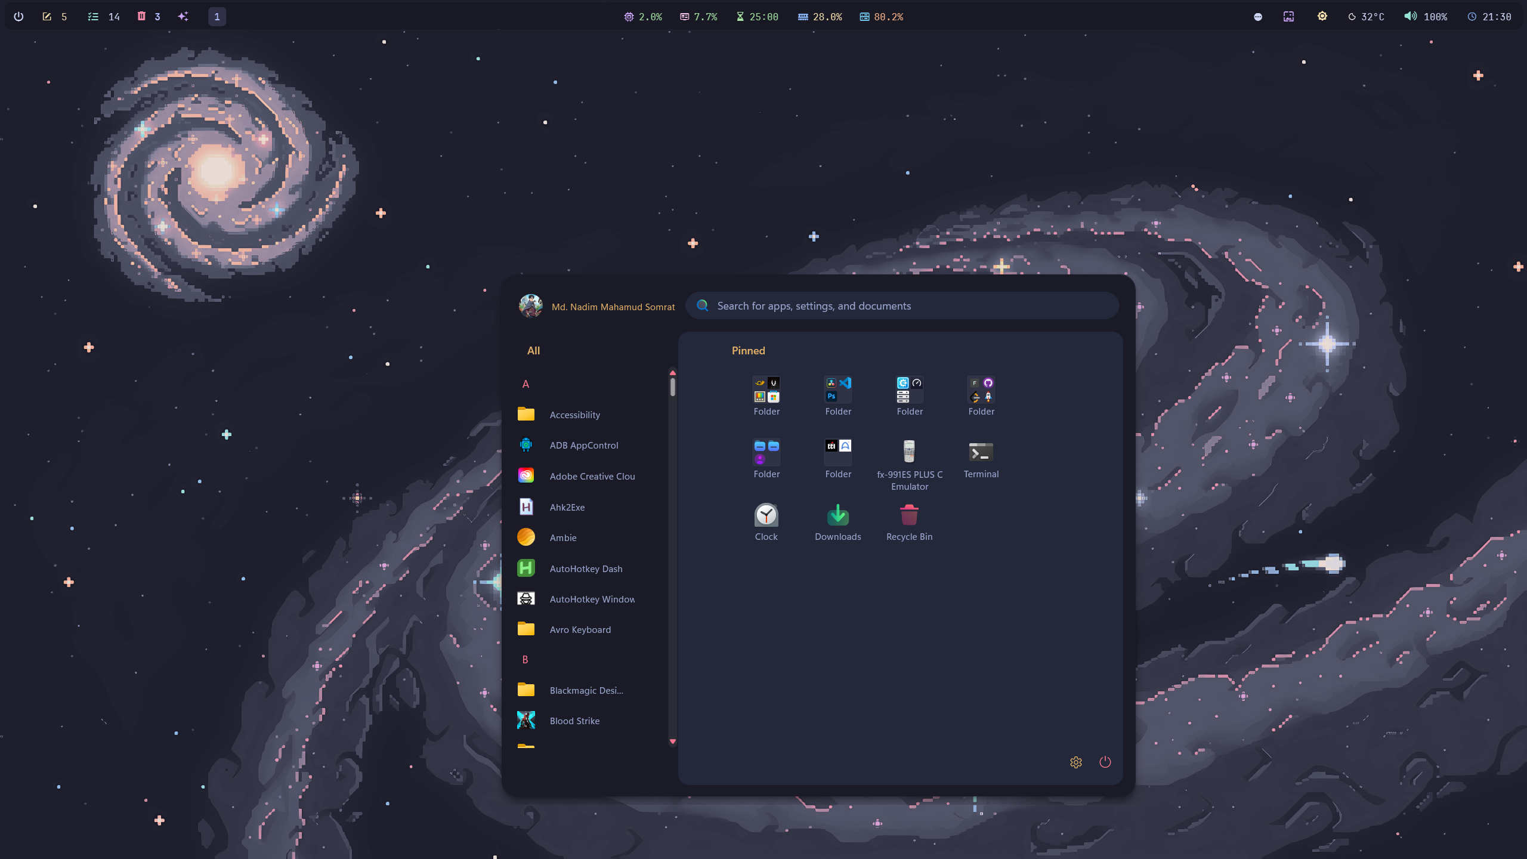The image size is (1527, 859).
Task: Open the task list widget showing 14
Action: (103, 17)
